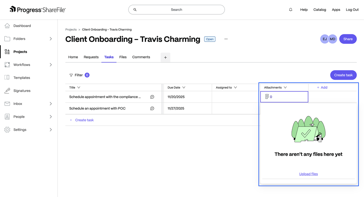The width and height of the screenshot is (364, 197).
Task: Open the Due Date column dropdown
Action: (184, 87)
